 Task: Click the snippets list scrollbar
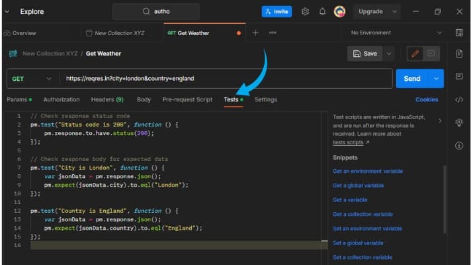point(445,199)
